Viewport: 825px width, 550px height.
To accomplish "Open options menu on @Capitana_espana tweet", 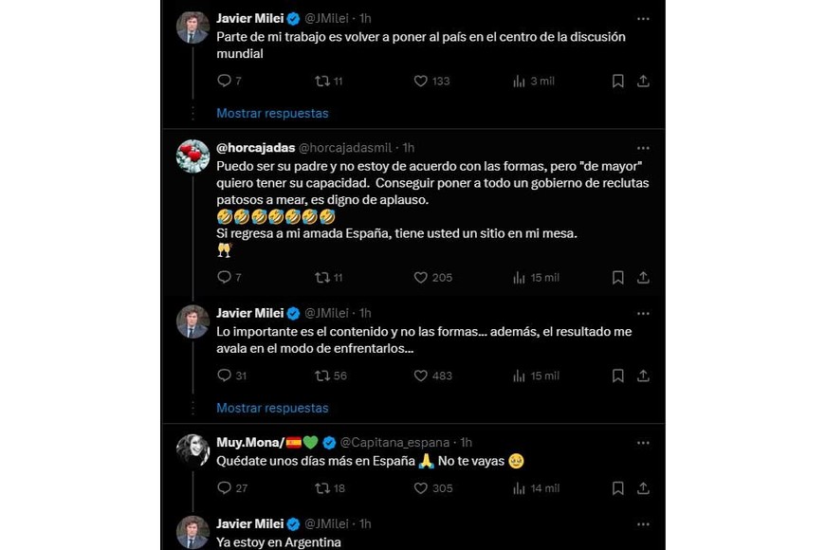I will point(643,442).
